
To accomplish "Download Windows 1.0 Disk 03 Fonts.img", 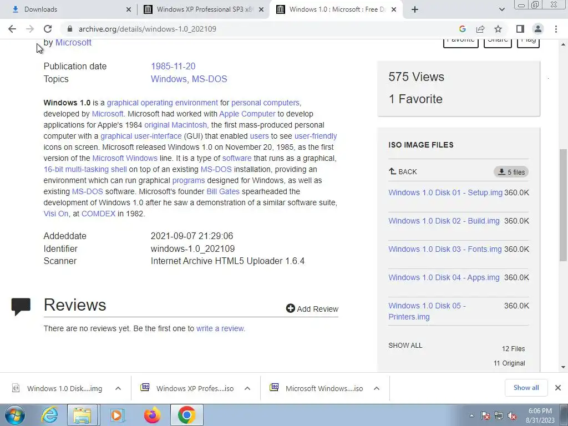I will pyautogui.click(x=445, y=249).
